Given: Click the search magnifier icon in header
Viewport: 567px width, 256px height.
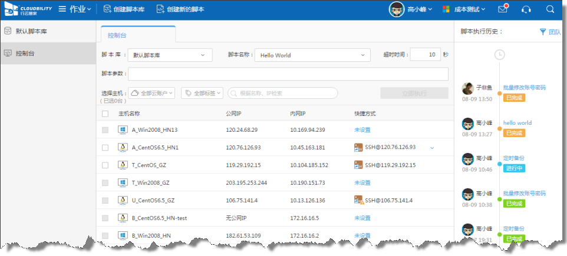Looking at the screenshot, I should (550, 9).
